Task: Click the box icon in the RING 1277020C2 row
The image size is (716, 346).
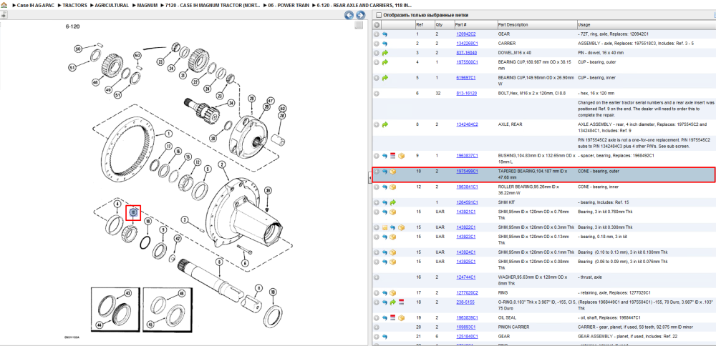Action: (392, 292)
